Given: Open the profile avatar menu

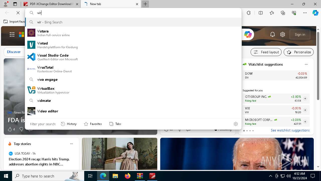Looking at the screenshot, I should [6, 4].
